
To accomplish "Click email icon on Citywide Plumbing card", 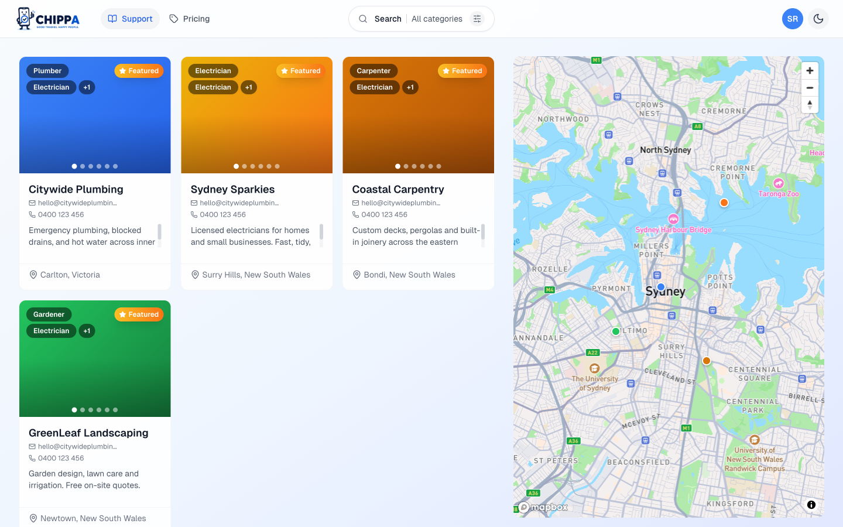I will pos(32,203).
